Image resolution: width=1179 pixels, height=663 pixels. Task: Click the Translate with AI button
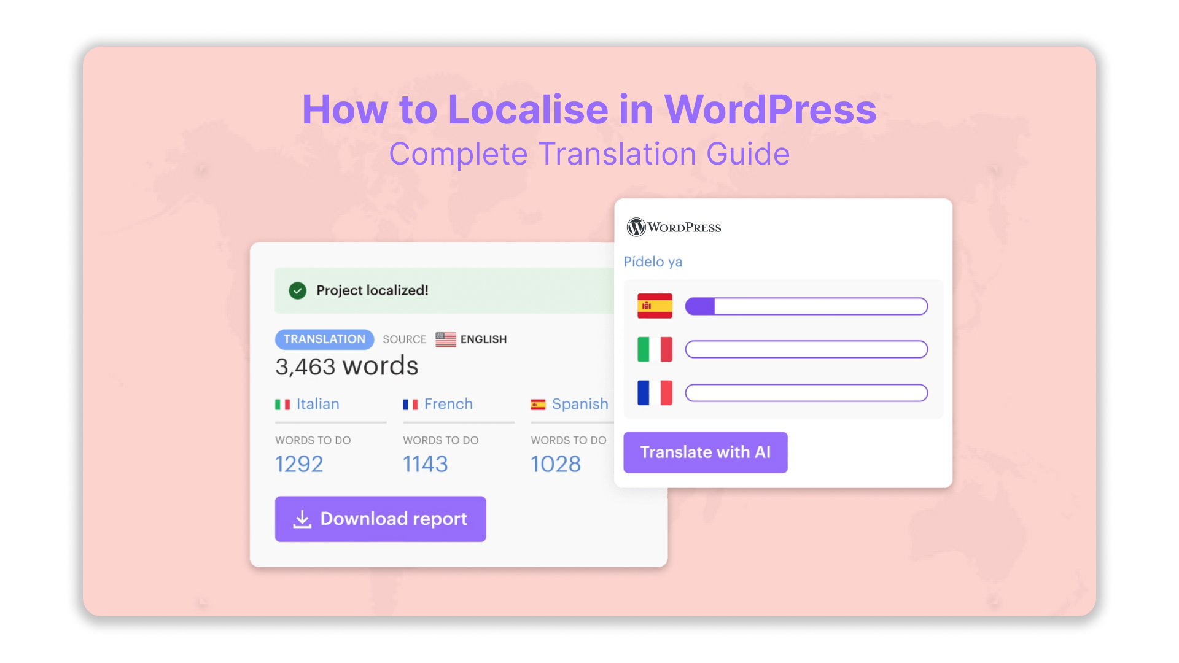[x=705, y=452]
